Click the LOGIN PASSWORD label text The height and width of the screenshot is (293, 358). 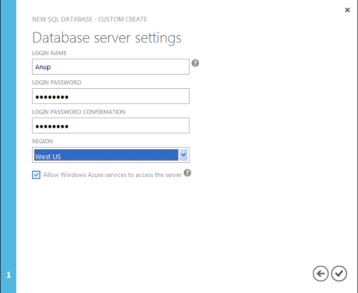[x=57, y=82]
